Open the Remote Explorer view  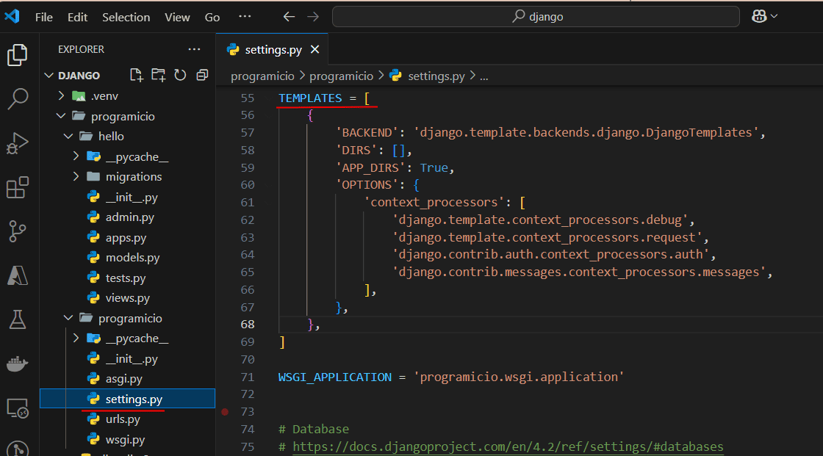[18, 408]
